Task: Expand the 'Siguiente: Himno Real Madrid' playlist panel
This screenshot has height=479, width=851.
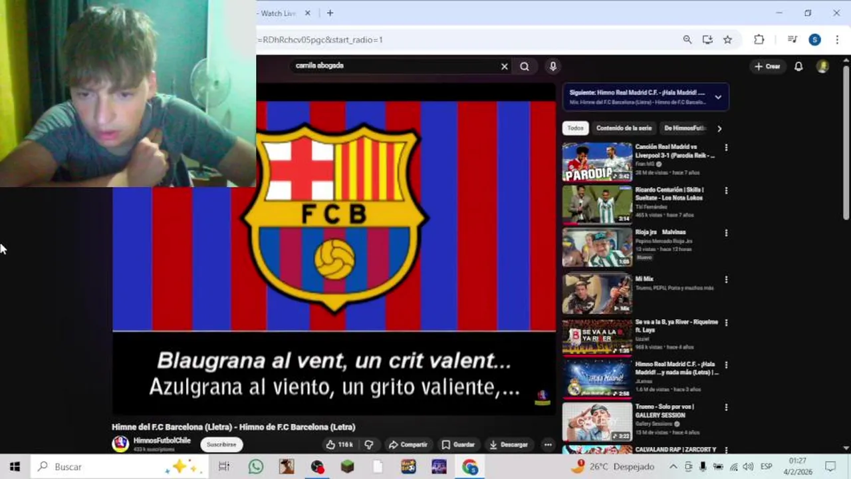Action: click(x=718, y=97)
